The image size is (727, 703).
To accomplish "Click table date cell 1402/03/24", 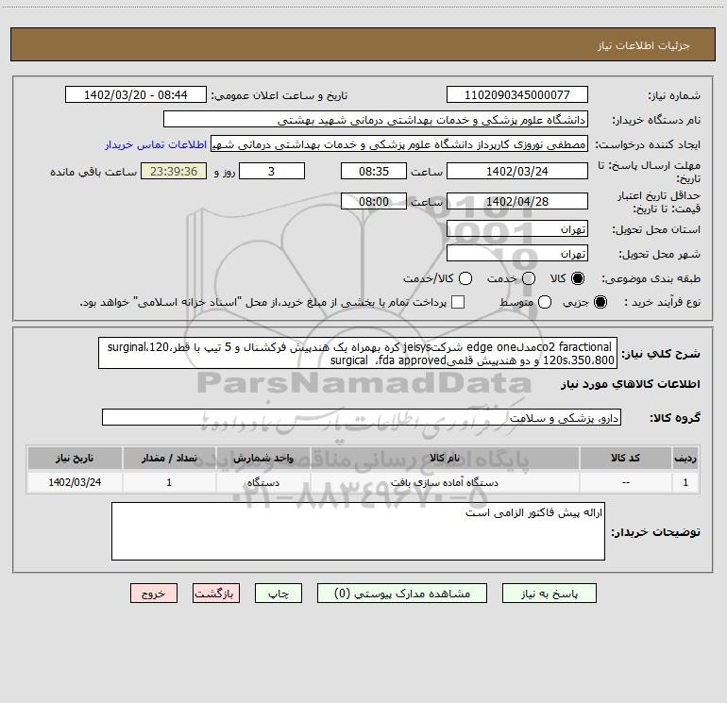I will [75, 482].
